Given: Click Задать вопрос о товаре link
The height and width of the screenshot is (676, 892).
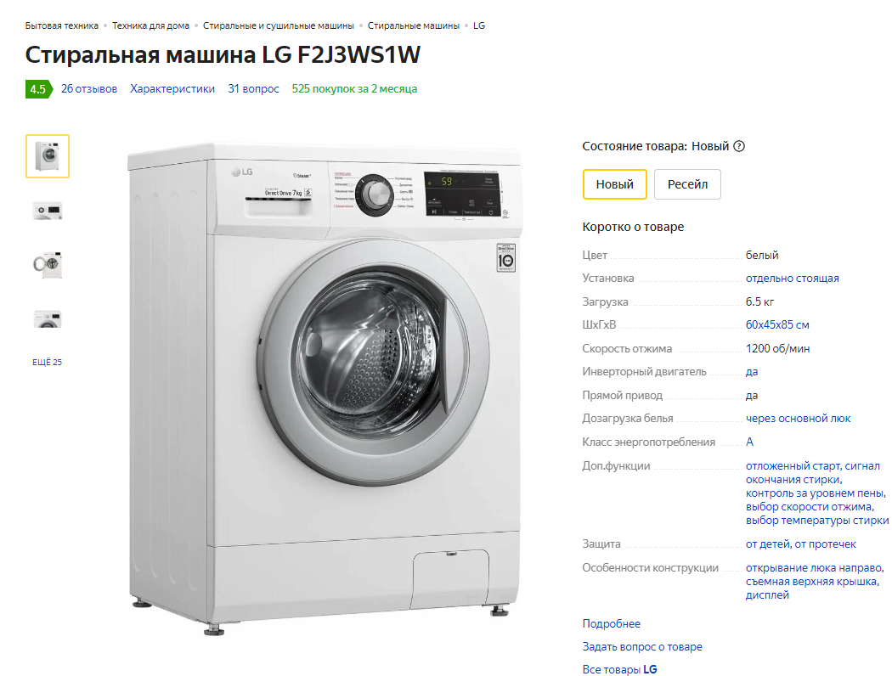Looking at the screenshot, I should pyautogui.click(x=642, y=646).
